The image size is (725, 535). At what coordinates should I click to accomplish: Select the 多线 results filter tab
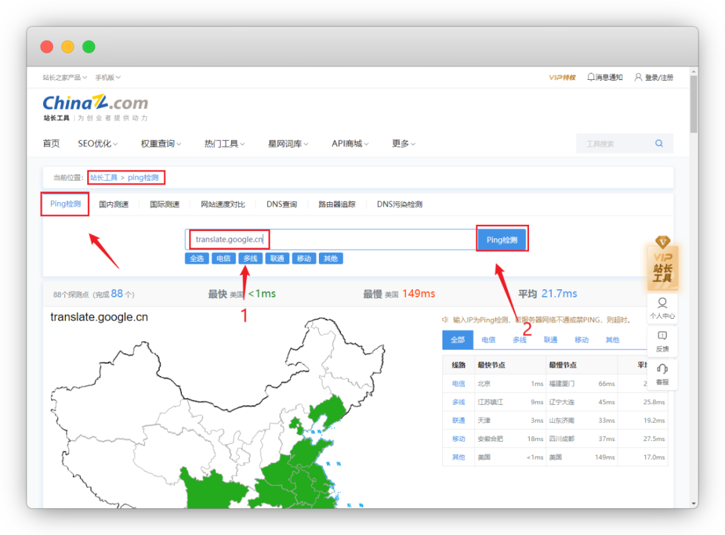[x=519, y=340]
